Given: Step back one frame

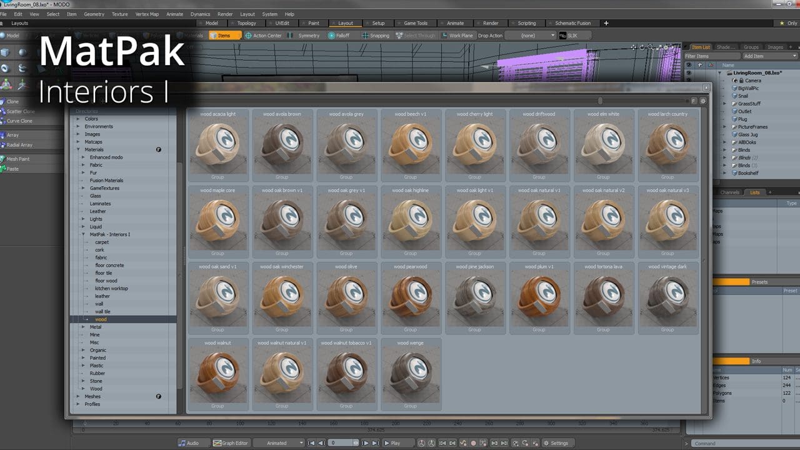Looking at the screenshot, I should [321, 443].
